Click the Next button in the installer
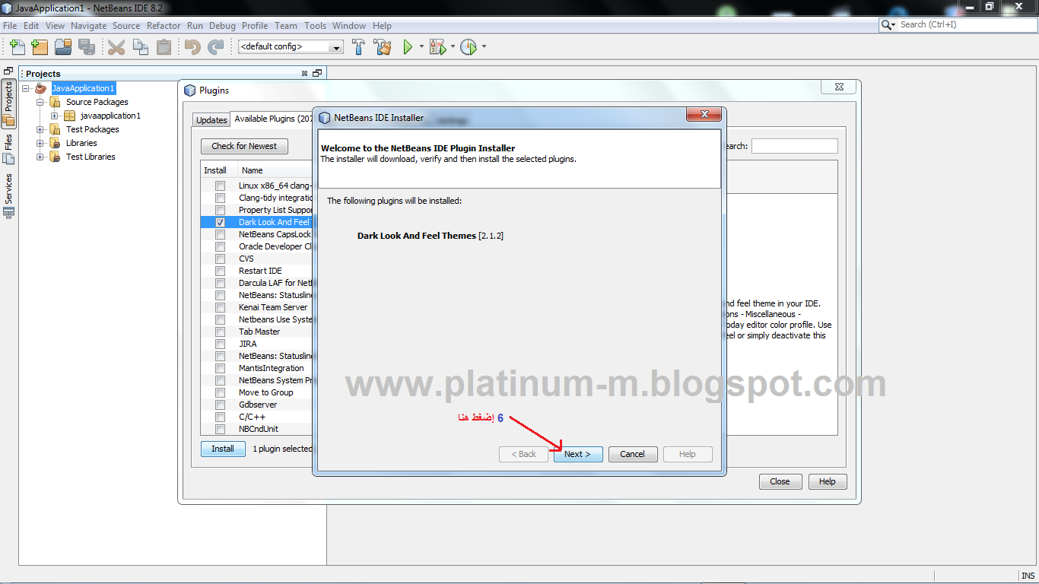 [x=578, y=454]
